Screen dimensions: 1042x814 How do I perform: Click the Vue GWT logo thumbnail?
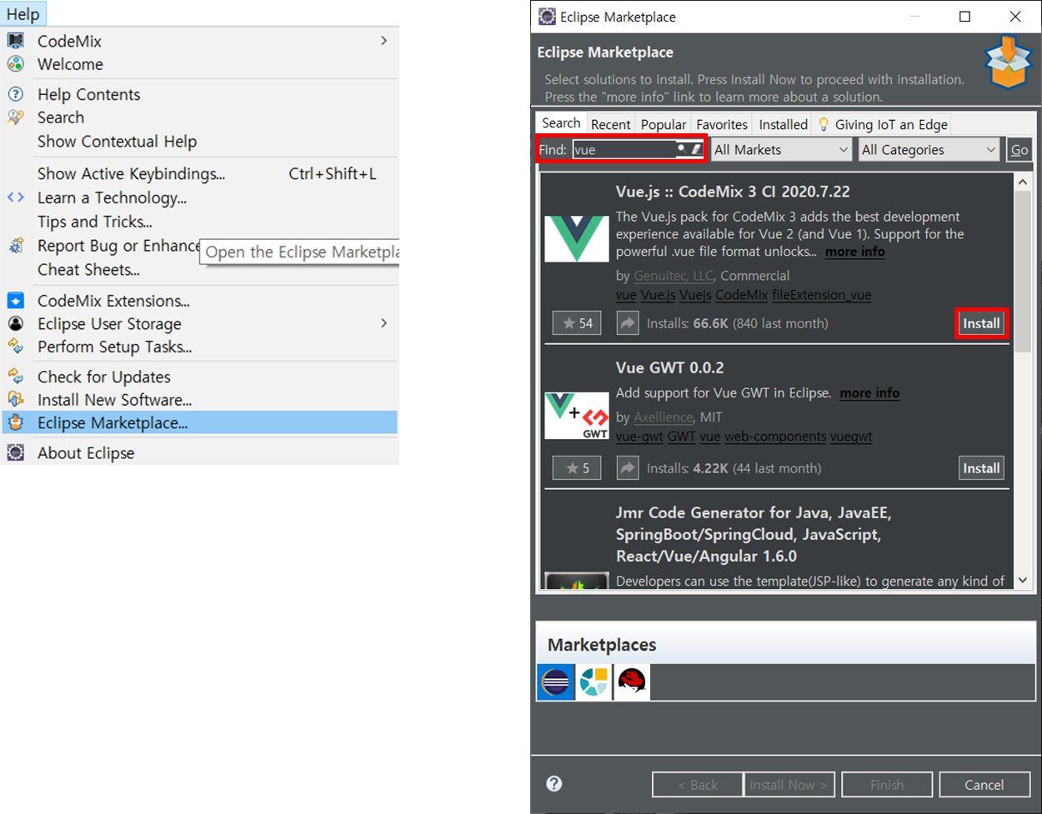[577, 416]
